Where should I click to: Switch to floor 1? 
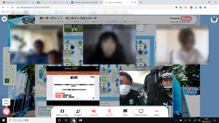(x=7, y=81)
